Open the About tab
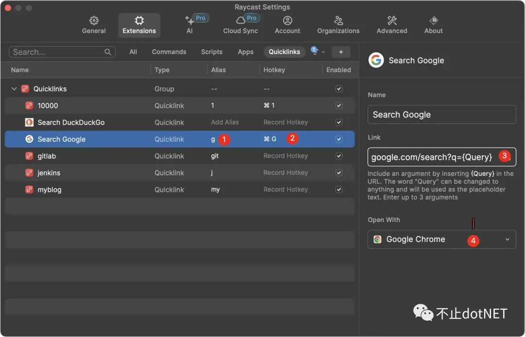Image resolution: width=525 pixels, height=337 pixels. (x=433, y=25)
